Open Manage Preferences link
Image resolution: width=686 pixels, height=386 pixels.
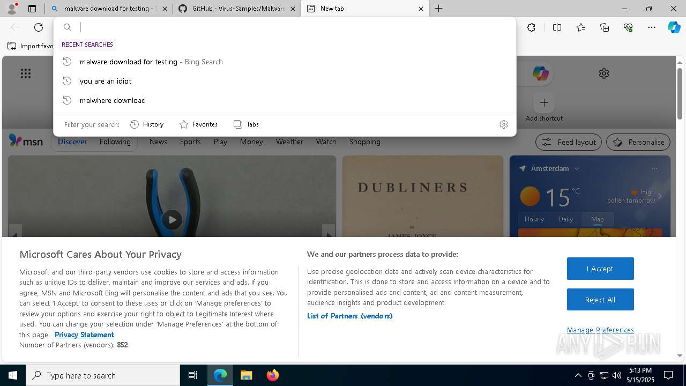pyautogui.click(x=600, y=330)
